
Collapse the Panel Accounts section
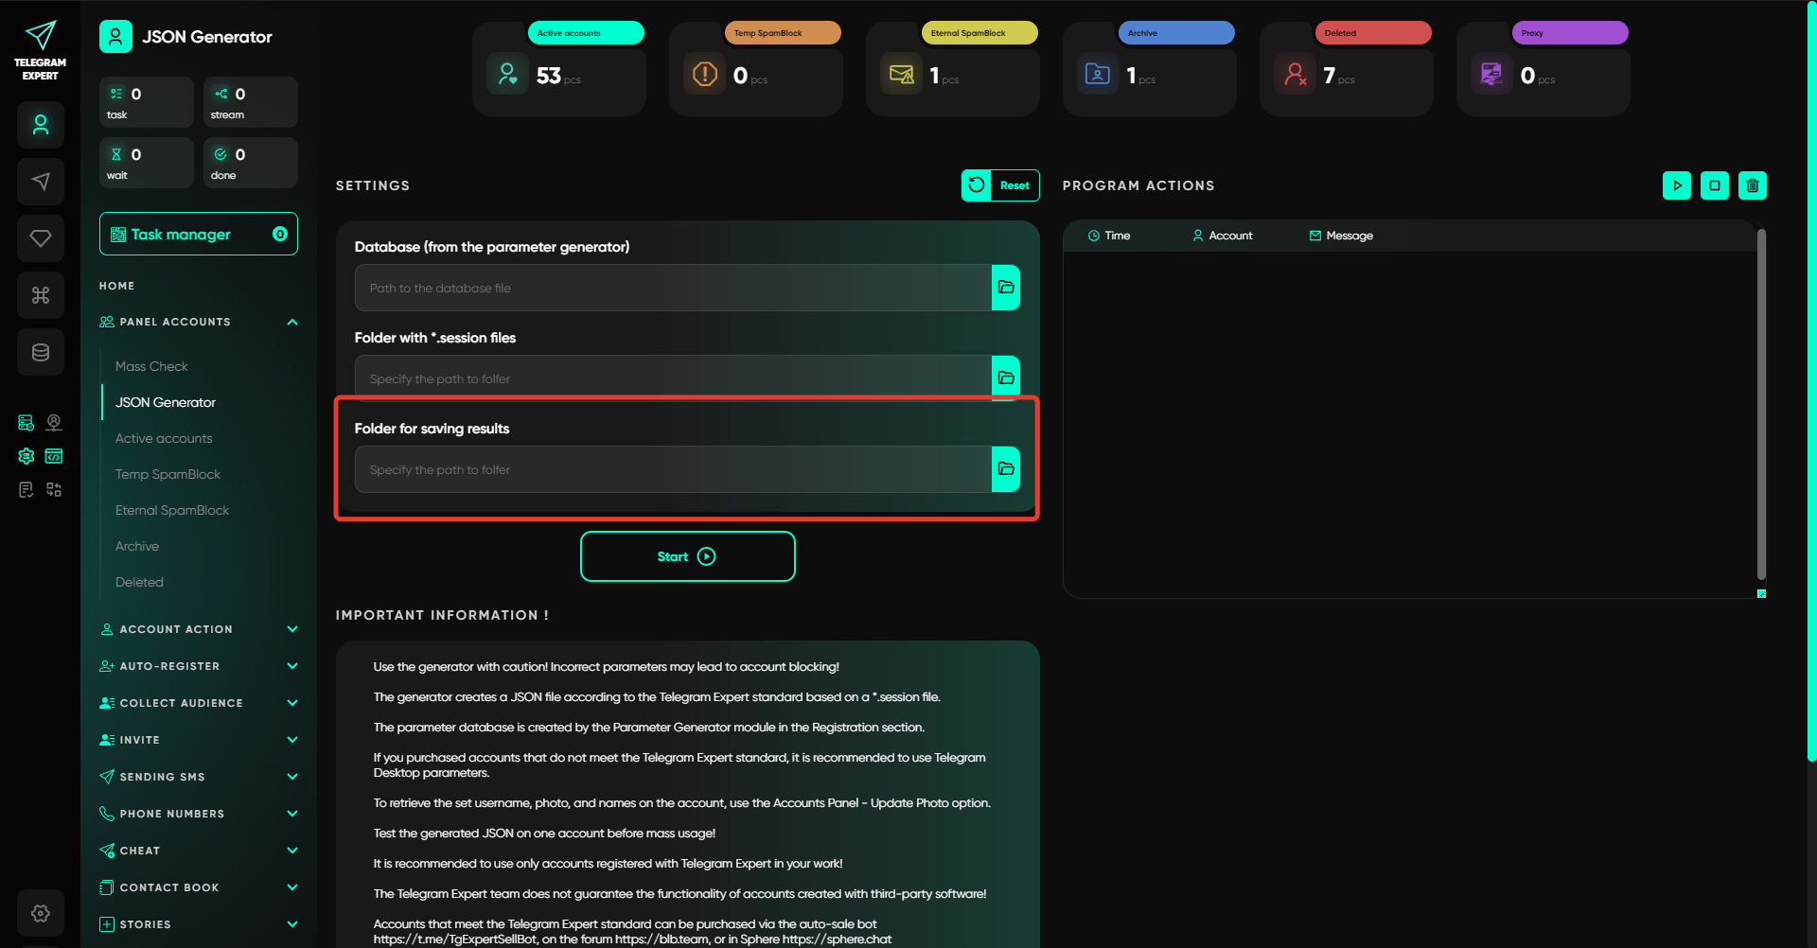(291, 323)
